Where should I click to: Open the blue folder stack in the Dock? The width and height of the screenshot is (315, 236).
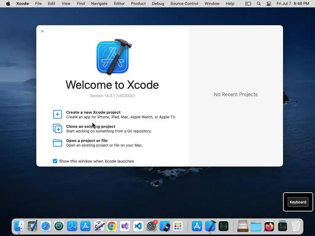click(x=256, y=226)
